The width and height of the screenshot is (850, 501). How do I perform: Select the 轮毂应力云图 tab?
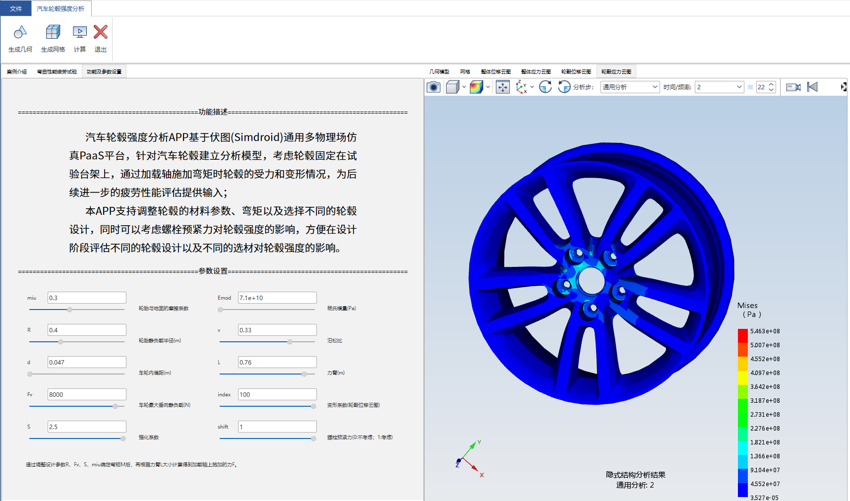(616, 71)
